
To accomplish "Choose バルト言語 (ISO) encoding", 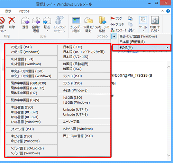I will coord(22,59).
